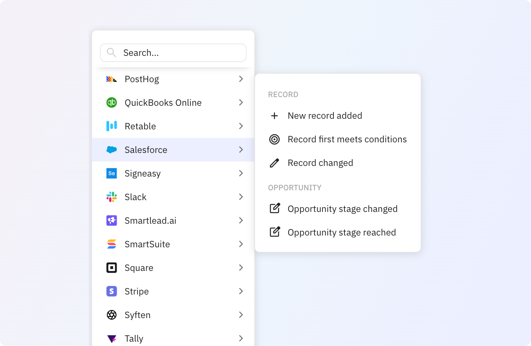Viewport: 531px width, 346px height.
Task: Select the Stripe label in the list
Action: pos(137,291)
